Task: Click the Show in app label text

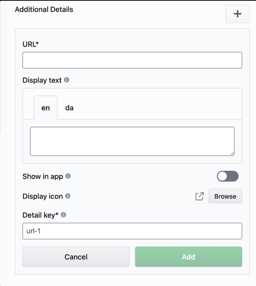Action: pyautogui.click(x=43, y=177)
